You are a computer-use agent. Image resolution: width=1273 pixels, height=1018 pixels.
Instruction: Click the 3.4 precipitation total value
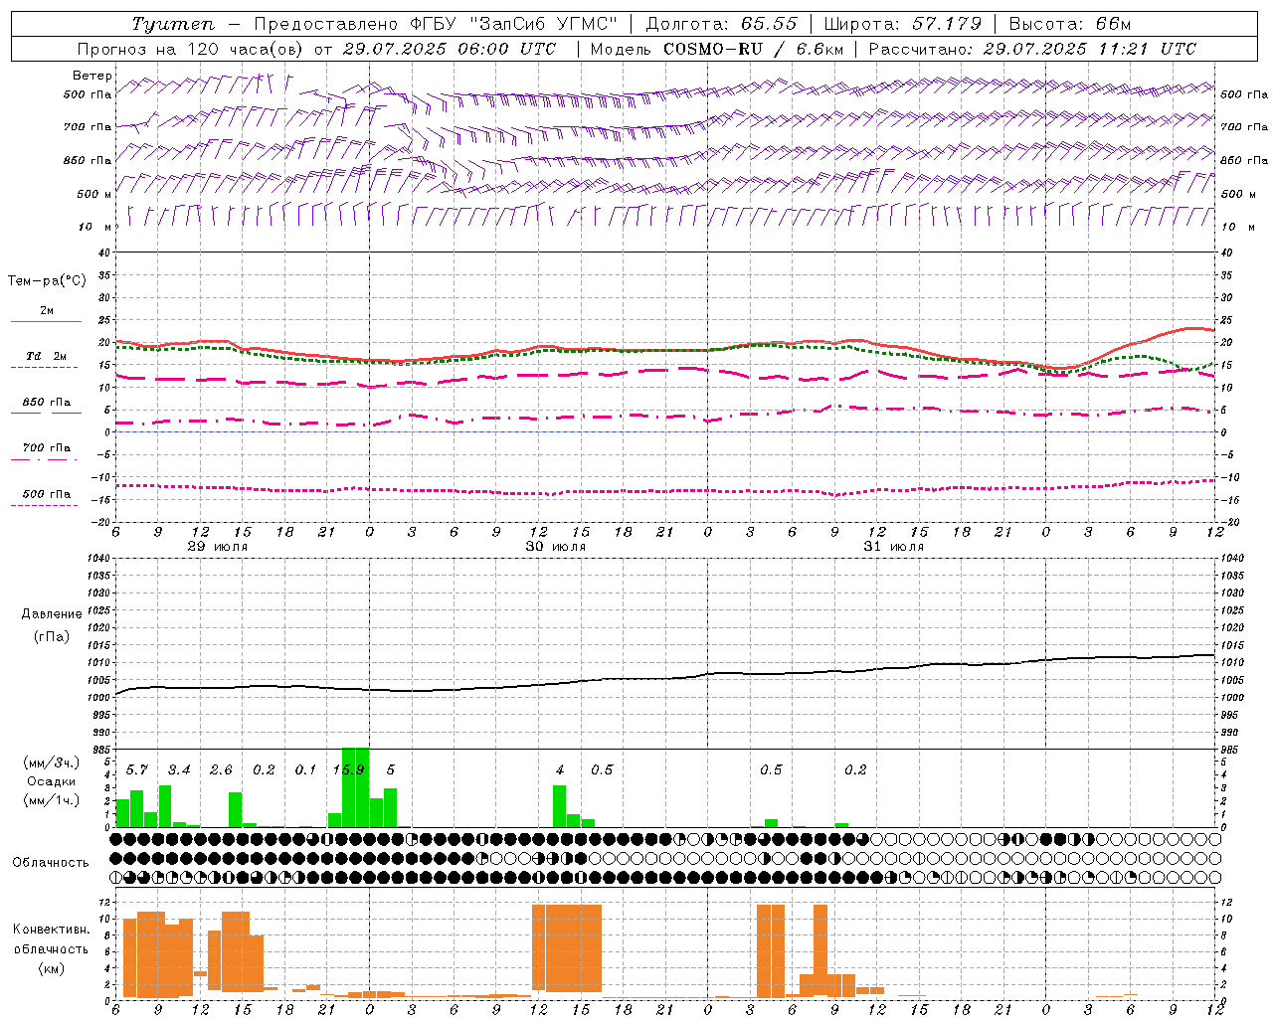click(179, 769)
